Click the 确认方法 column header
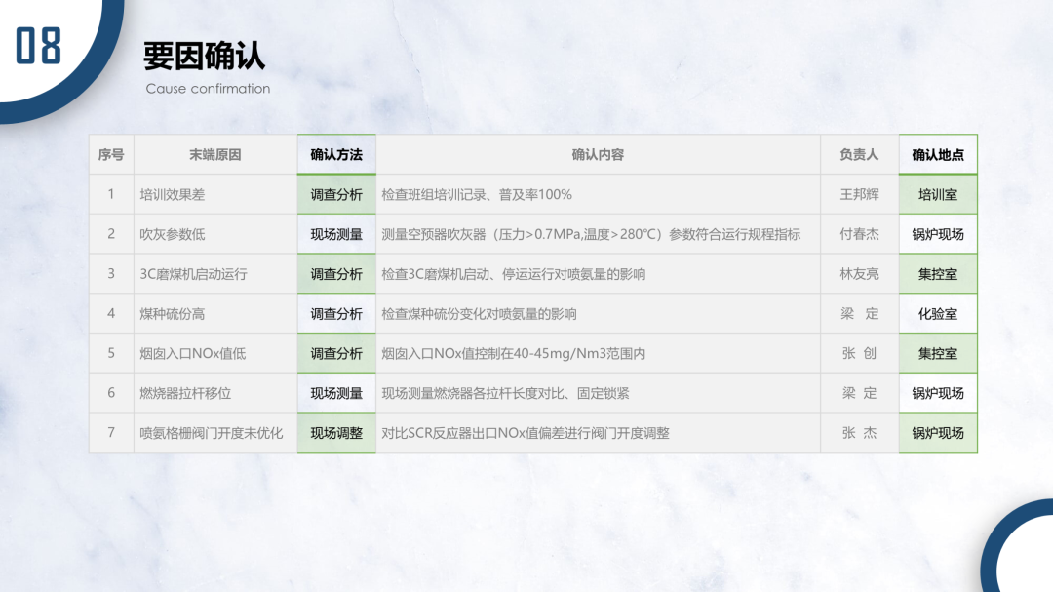This screenshot has height=592, width=1053. [335, 154]
